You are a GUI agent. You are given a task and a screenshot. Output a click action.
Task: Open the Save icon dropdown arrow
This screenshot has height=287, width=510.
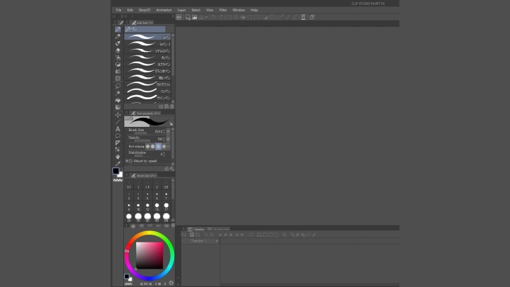206,17
